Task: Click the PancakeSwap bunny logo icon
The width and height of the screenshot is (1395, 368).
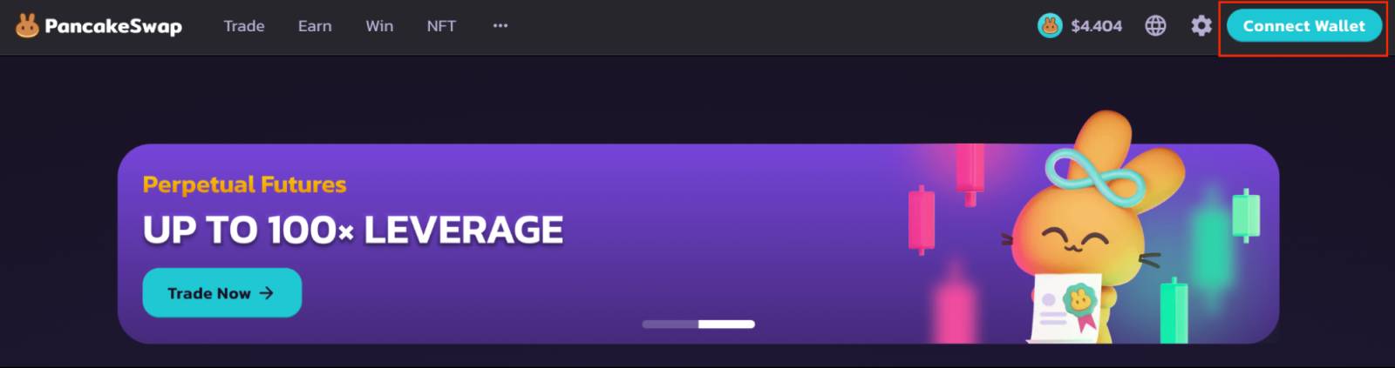Action: point(27,26)
